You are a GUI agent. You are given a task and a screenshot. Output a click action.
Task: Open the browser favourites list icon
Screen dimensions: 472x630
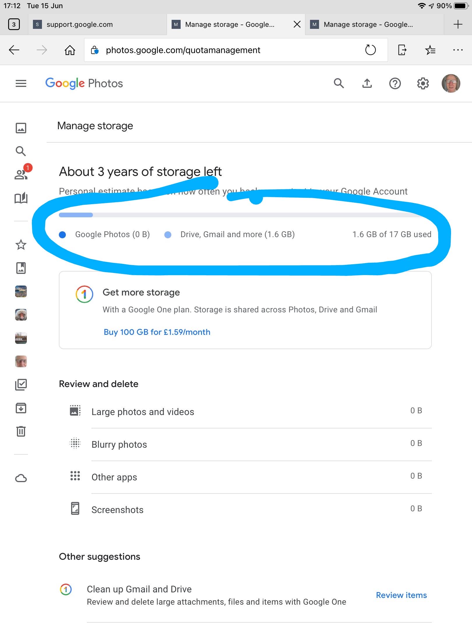(x=430, y=50)
